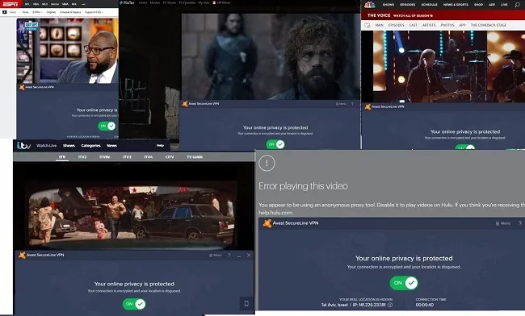The height and width of the screenshot is (316, 525).
Task: Click the ITV logo
Action: 23,146
